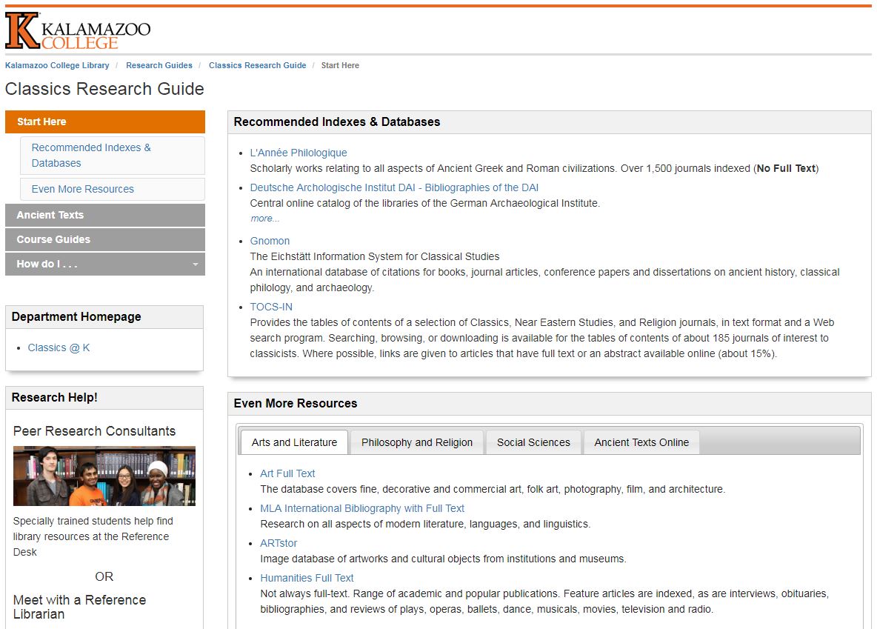The image size is (877, 629).
Task: Click the Peer Research Consultants heading
Action: tap(95, 431)
